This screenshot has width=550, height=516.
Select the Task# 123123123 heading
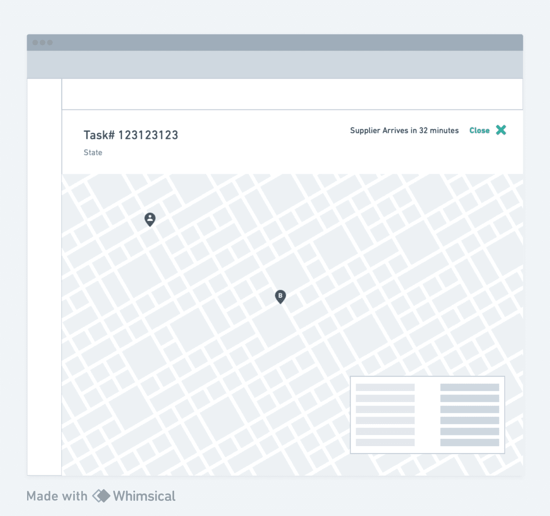(x=131, y=135)
